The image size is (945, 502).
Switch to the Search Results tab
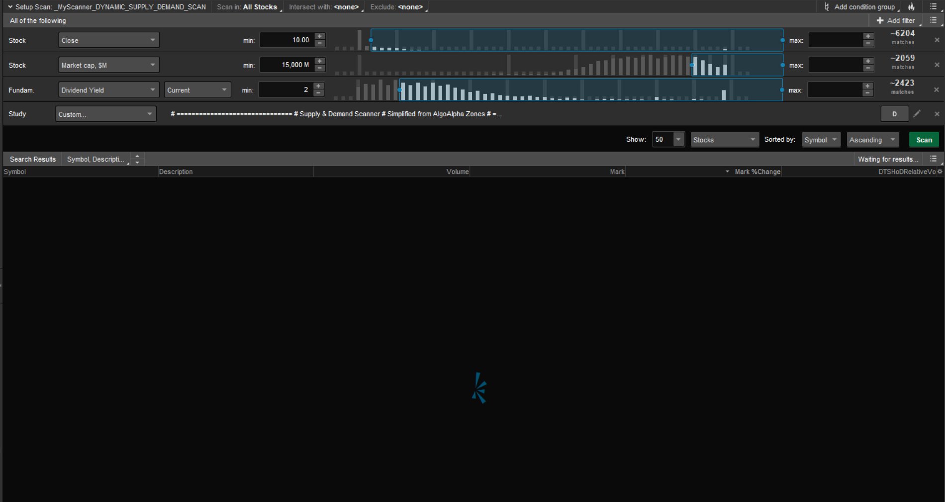click(x=33, y=159)
